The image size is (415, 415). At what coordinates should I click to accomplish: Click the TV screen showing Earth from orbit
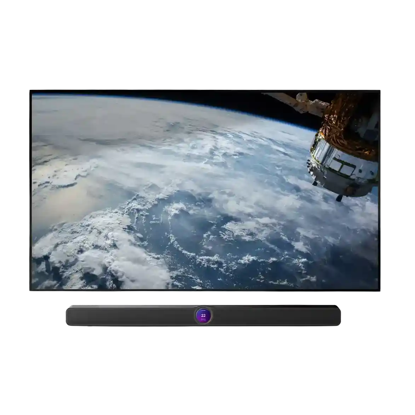tap(205, 191)
